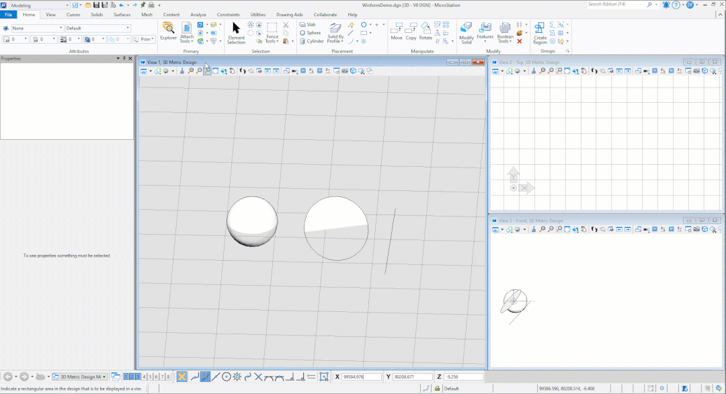Viewport: 726px width, 394px height.
Task: Click the Open folder icon in quick access toolbar
Action: pos(88,5)
